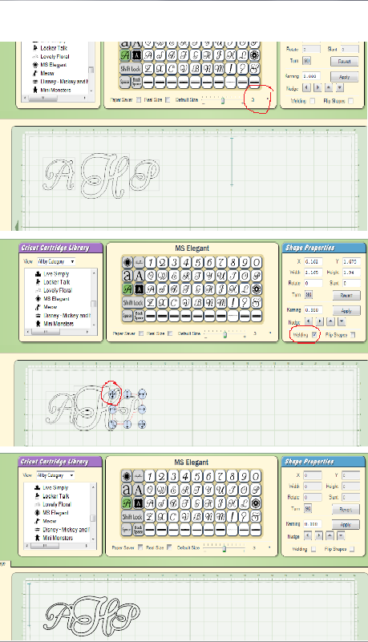
Task: Enable Paper Saver checkbox in middle screenshot
Action: coord(141,333)
